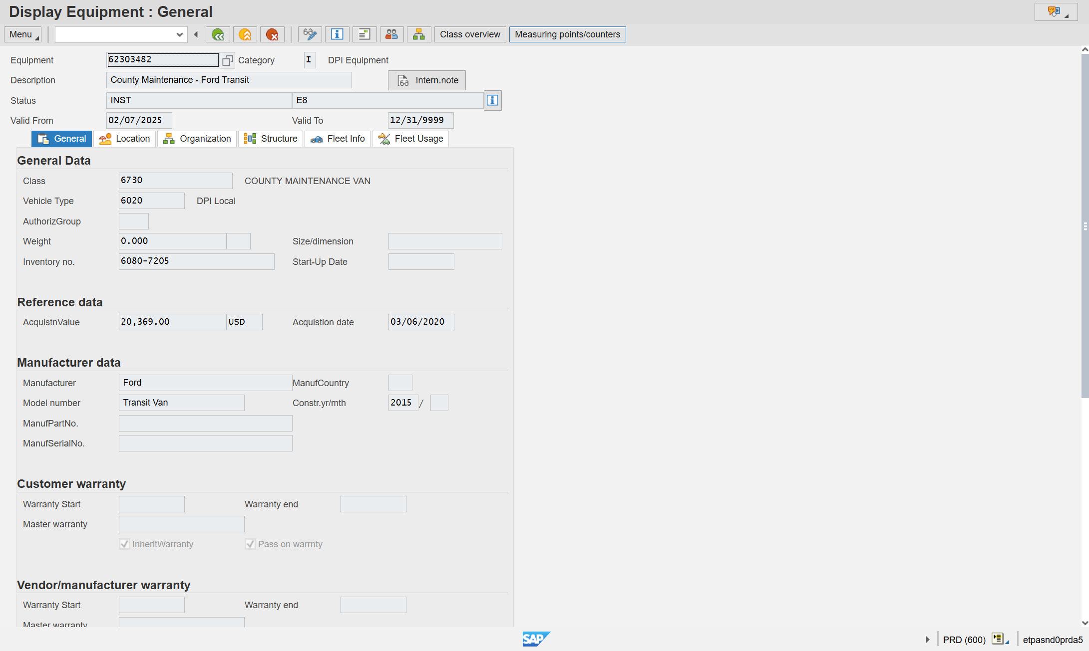Screen dimensions: 1089x651
Task: Click the Acquistion date field 03/06/2020
Action: 421,322
